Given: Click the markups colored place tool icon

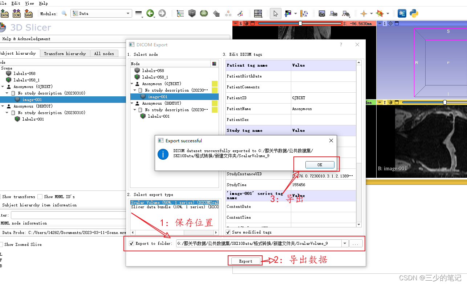Looking at the screenshot, I should (288, 13).
